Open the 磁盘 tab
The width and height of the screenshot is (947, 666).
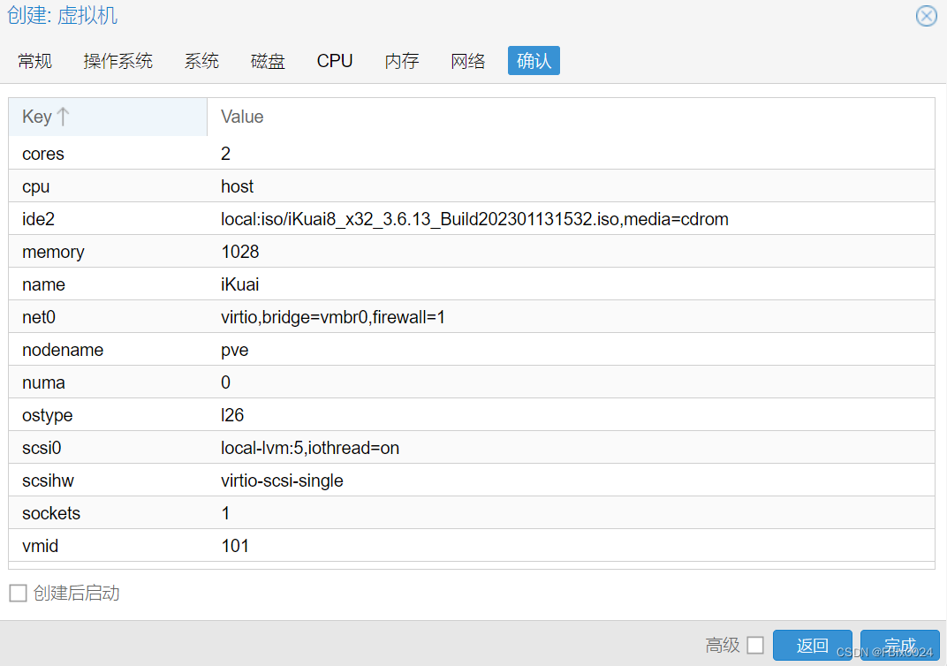click(x=268, y=60)
